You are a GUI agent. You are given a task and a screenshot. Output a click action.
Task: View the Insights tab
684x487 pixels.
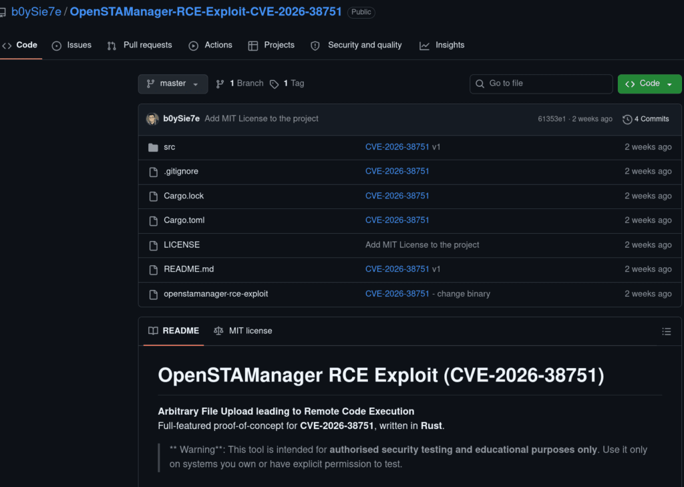coord(442,45)
